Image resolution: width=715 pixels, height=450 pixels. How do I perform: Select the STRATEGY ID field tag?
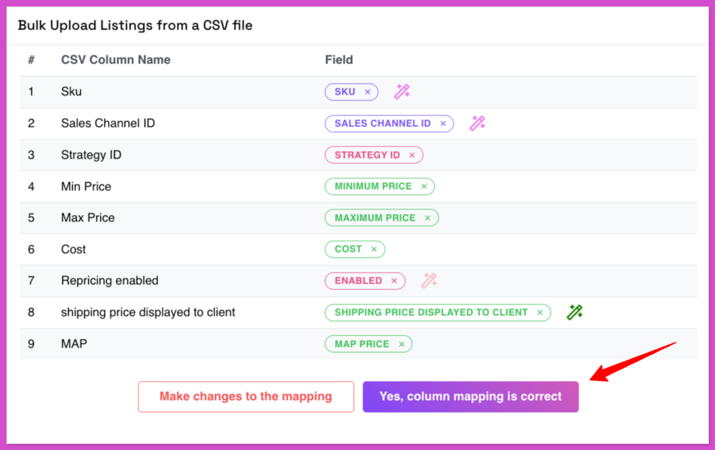click(x=367, y=155)
